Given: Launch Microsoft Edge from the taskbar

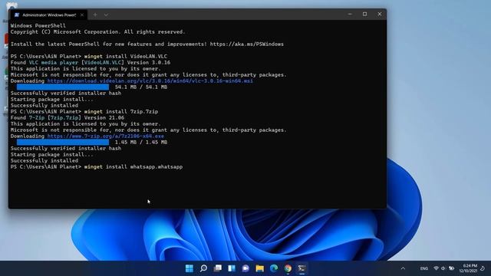Looking at the screenshot, I should [274, 268].
